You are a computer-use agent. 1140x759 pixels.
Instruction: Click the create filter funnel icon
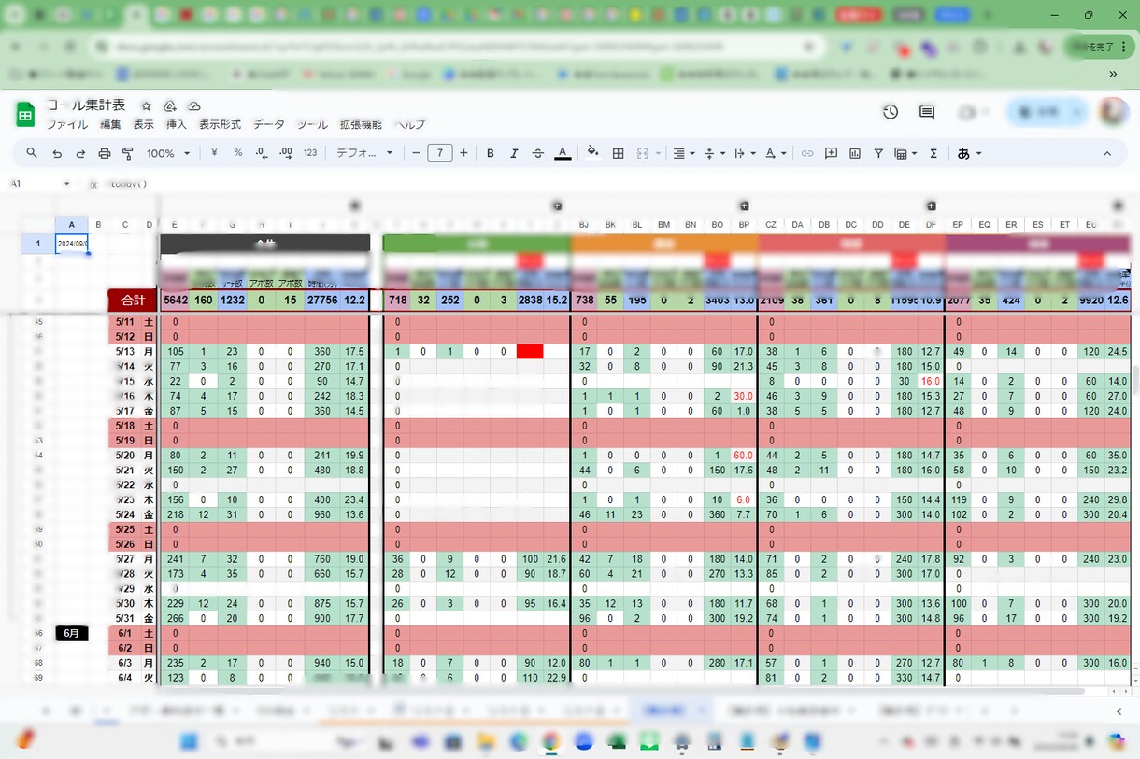point(878,153)
